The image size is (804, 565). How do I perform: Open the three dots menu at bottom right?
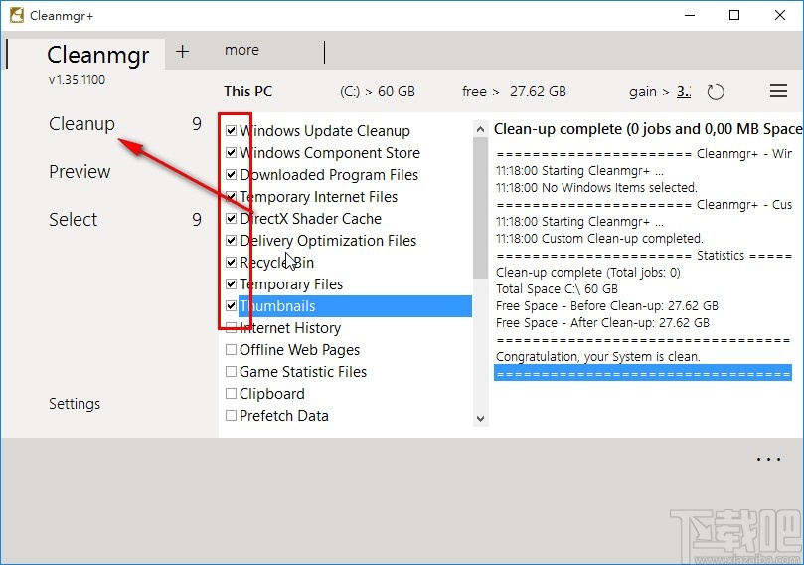coord(768,459)
